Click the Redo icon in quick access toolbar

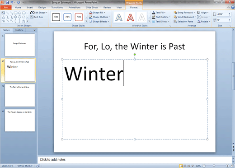tap(19, 2)
